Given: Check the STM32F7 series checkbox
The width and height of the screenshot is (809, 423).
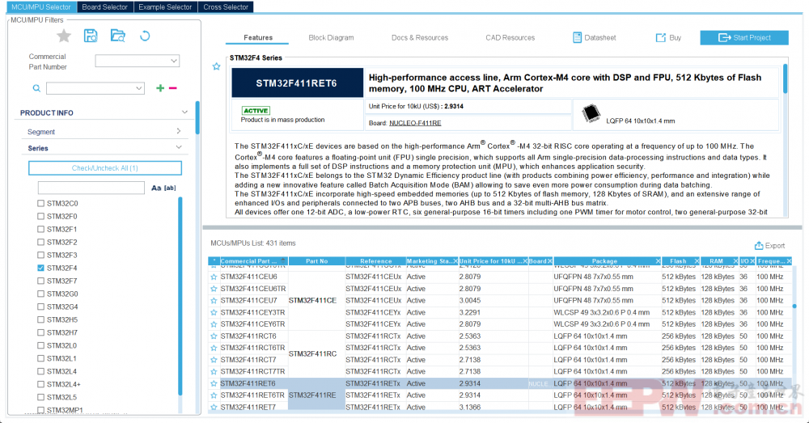Looking at the screenshot, I should (40, 281).
